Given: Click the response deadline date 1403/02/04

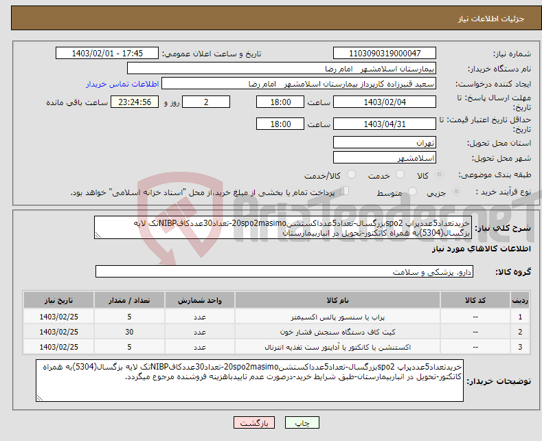Looking at the screenshot, I should 385,102.
